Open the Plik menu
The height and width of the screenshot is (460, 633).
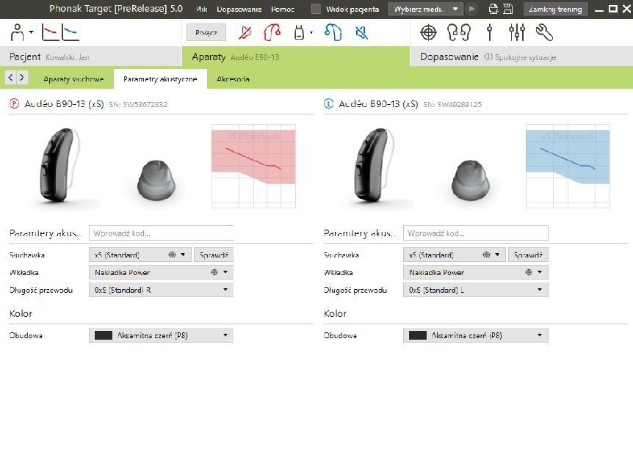201,9
